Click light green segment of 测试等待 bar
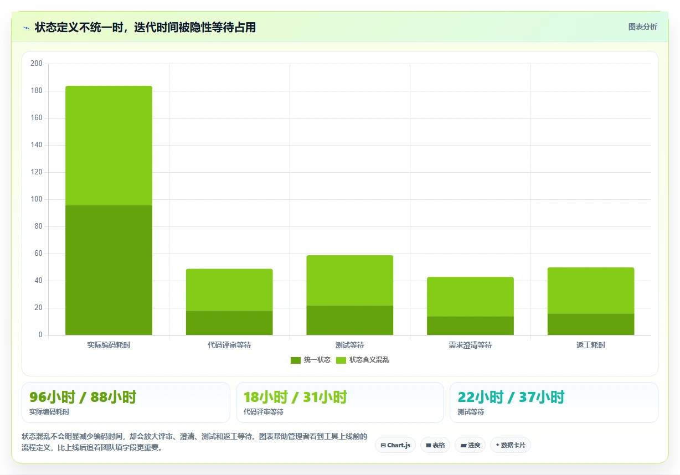Viewport: 680px width, 475px height. tap(349, 280)
